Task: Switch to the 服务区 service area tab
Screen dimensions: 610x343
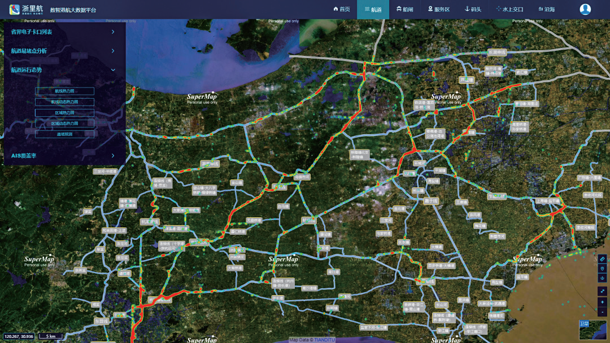Action: point(439,10)
